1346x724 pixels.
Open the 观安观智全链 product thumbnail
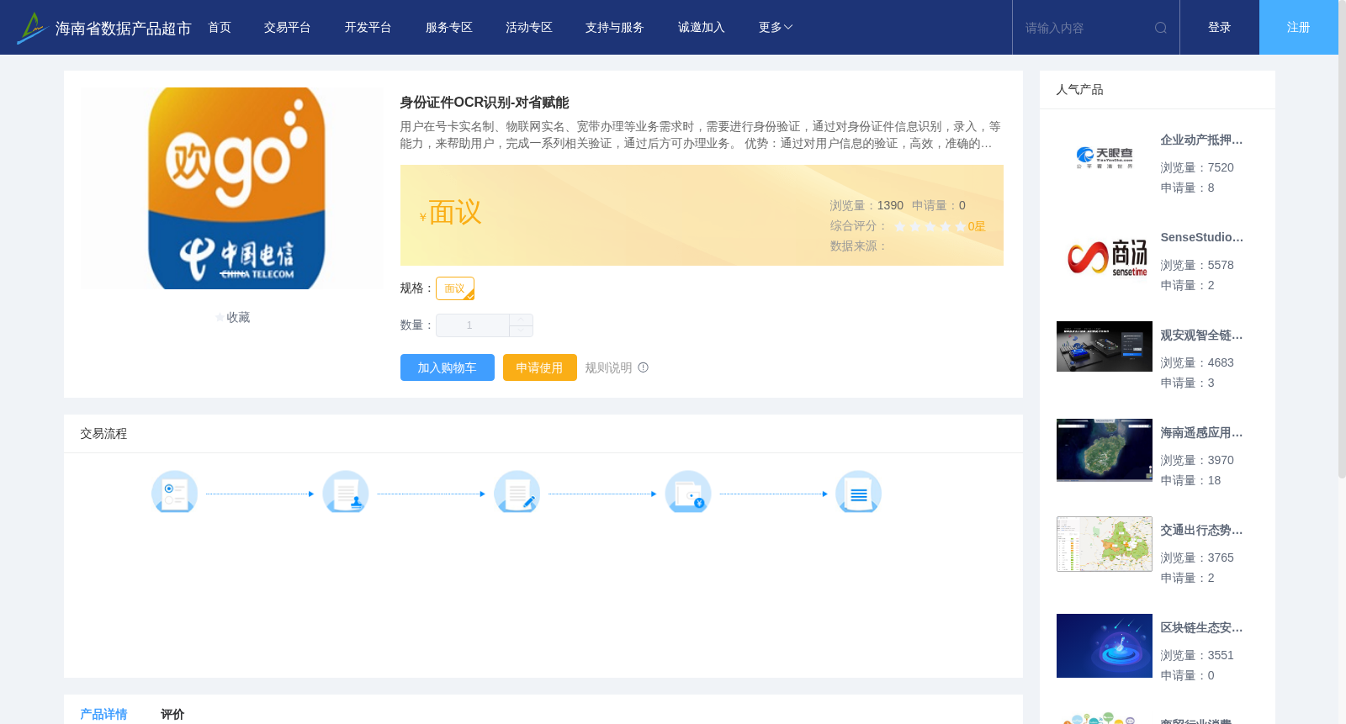[1105, 346]
